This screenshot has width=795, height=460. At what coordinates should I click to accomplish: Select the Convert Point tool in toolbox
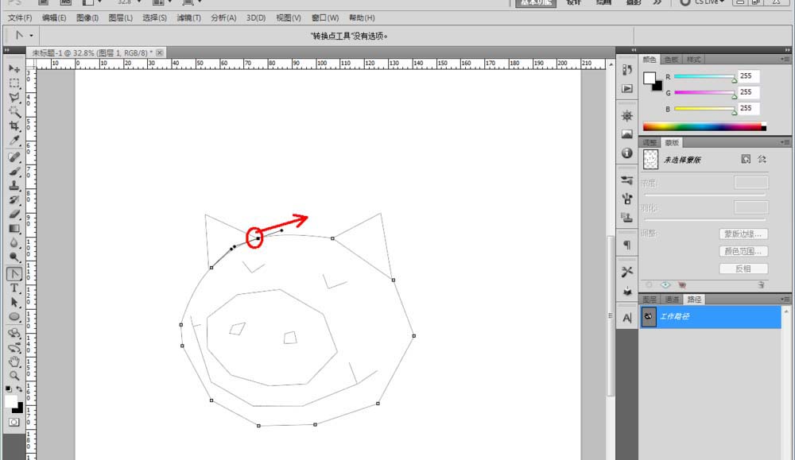coord(14,273)
